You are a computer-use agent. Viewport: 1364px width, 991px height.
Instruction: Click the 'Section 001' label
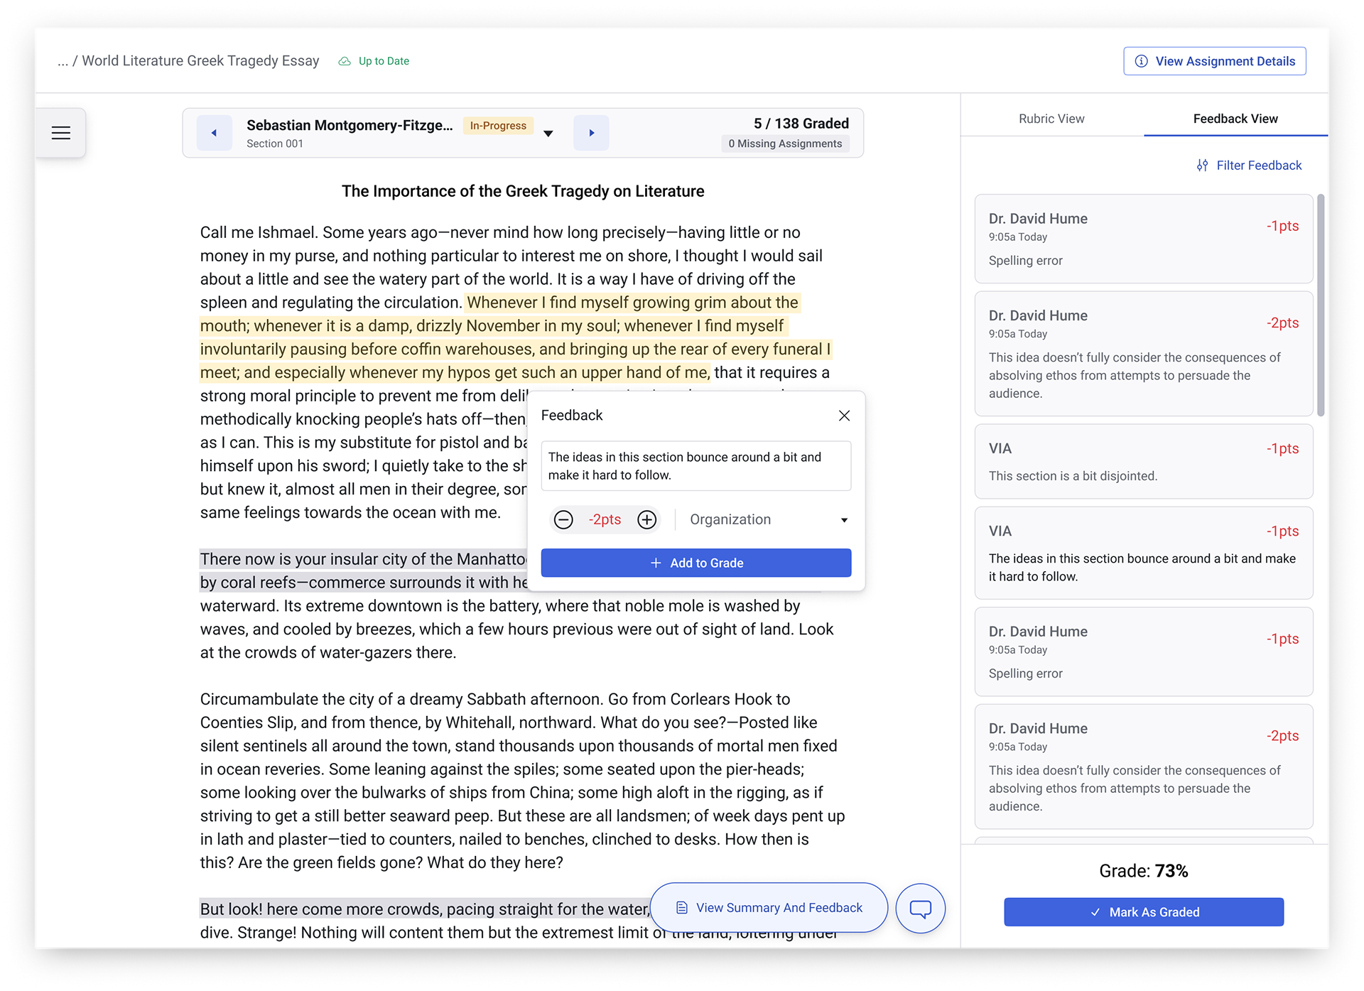point(275,143)
